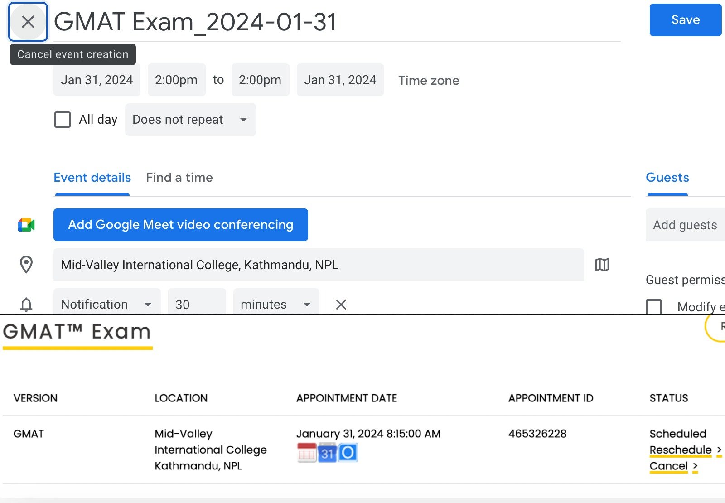Add appointment via Google Calendar icon
The width and height of the screenshot is (725, 503).
click(x=327, y=453)
